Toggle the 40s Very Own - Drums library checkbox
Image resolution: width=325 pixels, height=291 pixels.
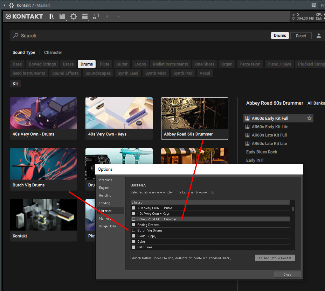pos(134,208)
